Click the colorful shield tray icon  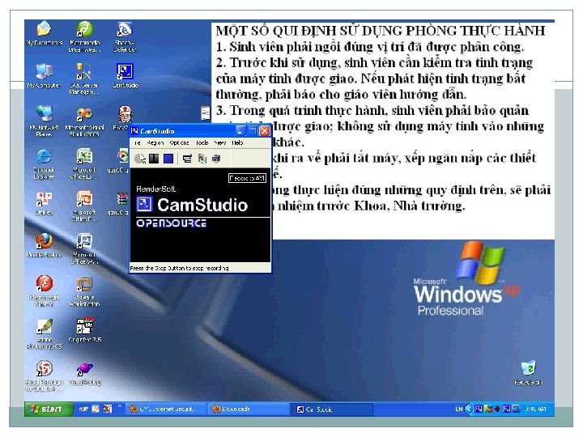(488, 409)
